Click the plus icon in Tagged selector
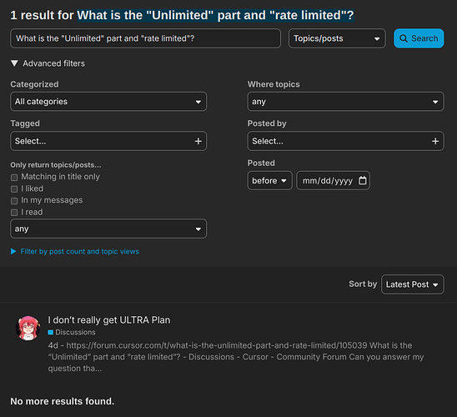457x417 pixels. (198, 141)
